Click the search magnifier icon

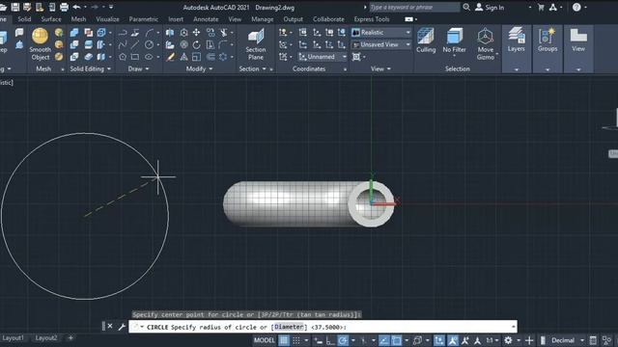point(466,7)
